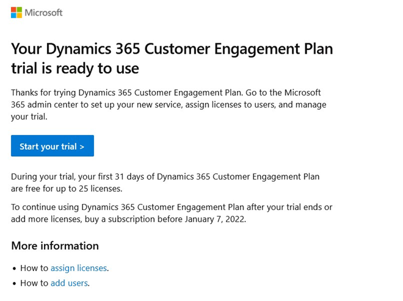Click the red square in Microsoft logo
Viewport: 403px width, 301px height.
(x=13, y=9)
